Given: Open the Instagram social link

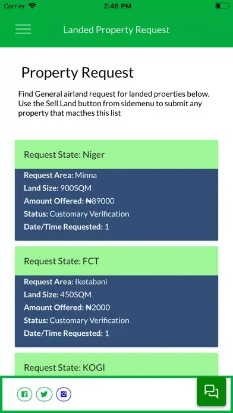Looking at the screenshot, I should tap(64, 394).
